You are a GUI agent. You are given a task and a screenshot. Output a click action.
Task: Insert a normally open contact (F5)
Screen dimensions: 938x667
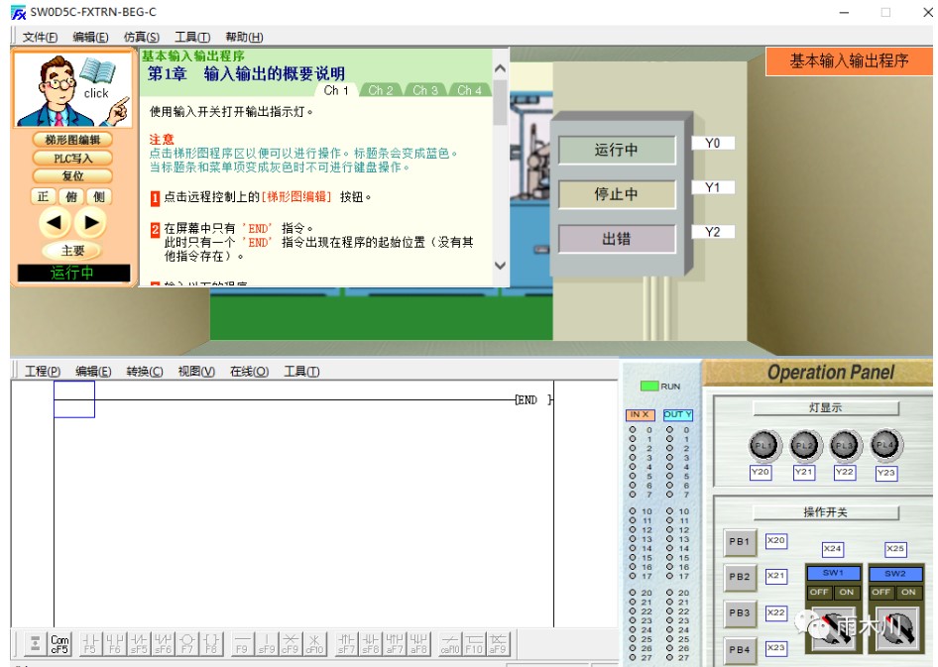point(90,643)
